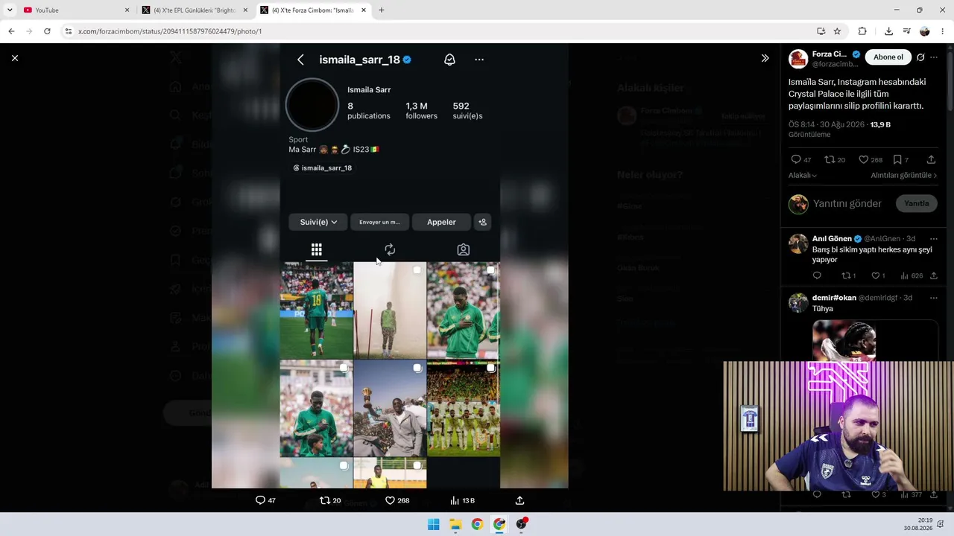Open the Chrome downloads panel
The width and height of the screenshot is (954, 536).
pos(888,31)
